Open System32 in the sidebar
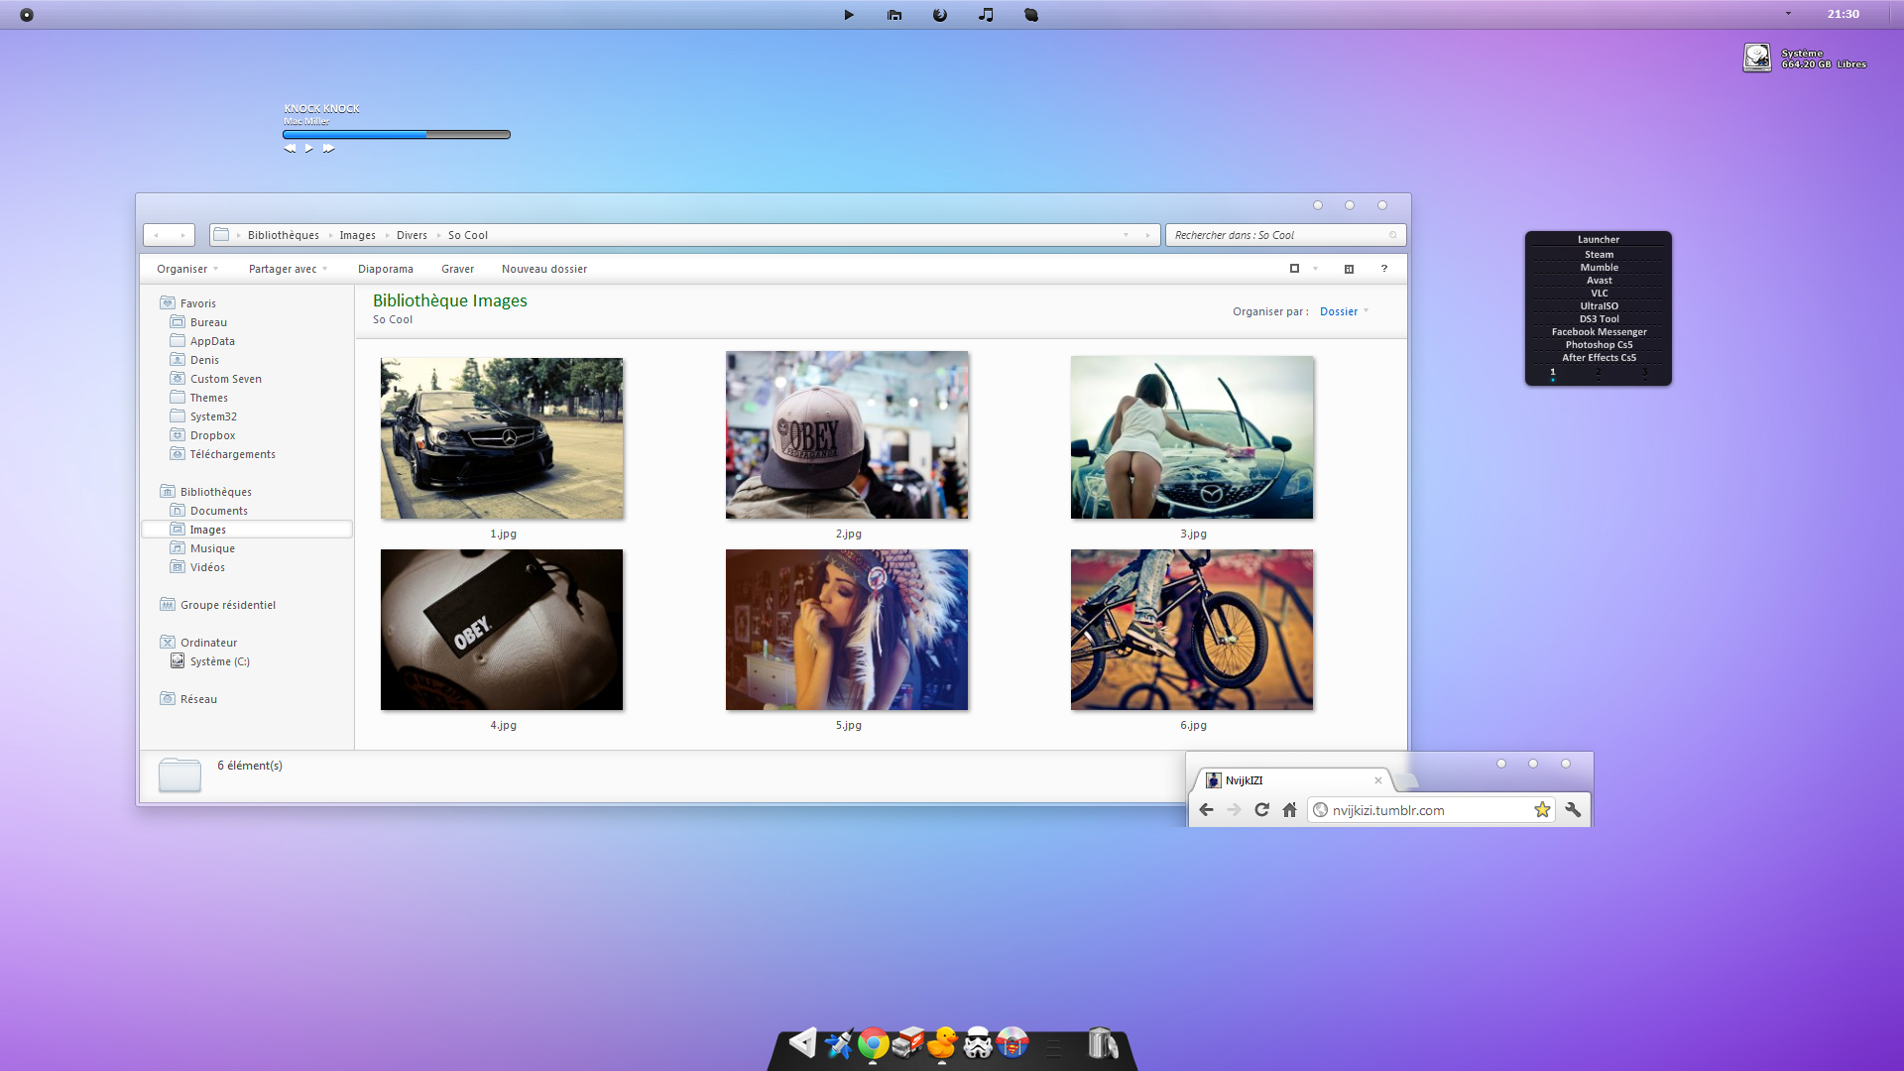This screenshot has width=1904, height=1071. pyautogui.click(x=213, y=416)
